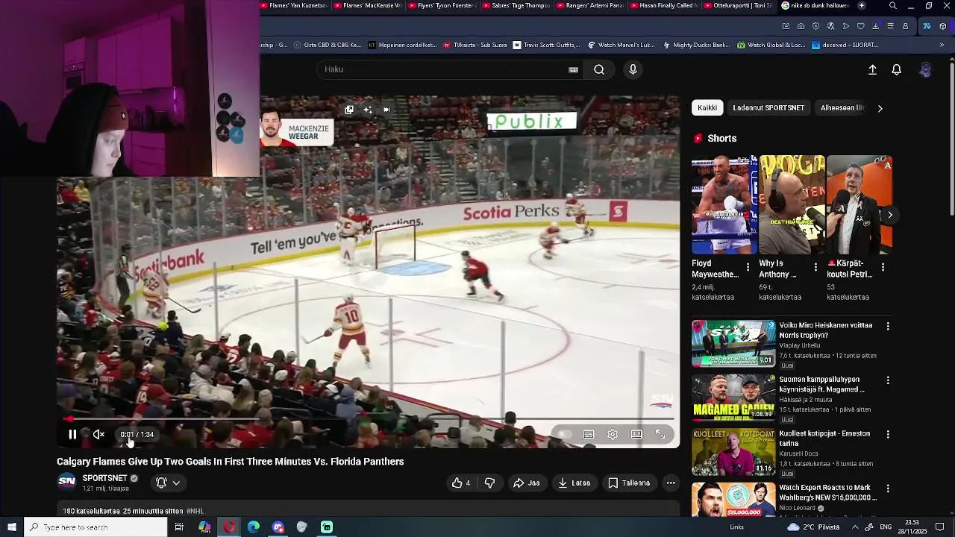This screenshot has width=955, height=537.
Task: Like the video with thumbs up
Action: (x=461, y=483)
